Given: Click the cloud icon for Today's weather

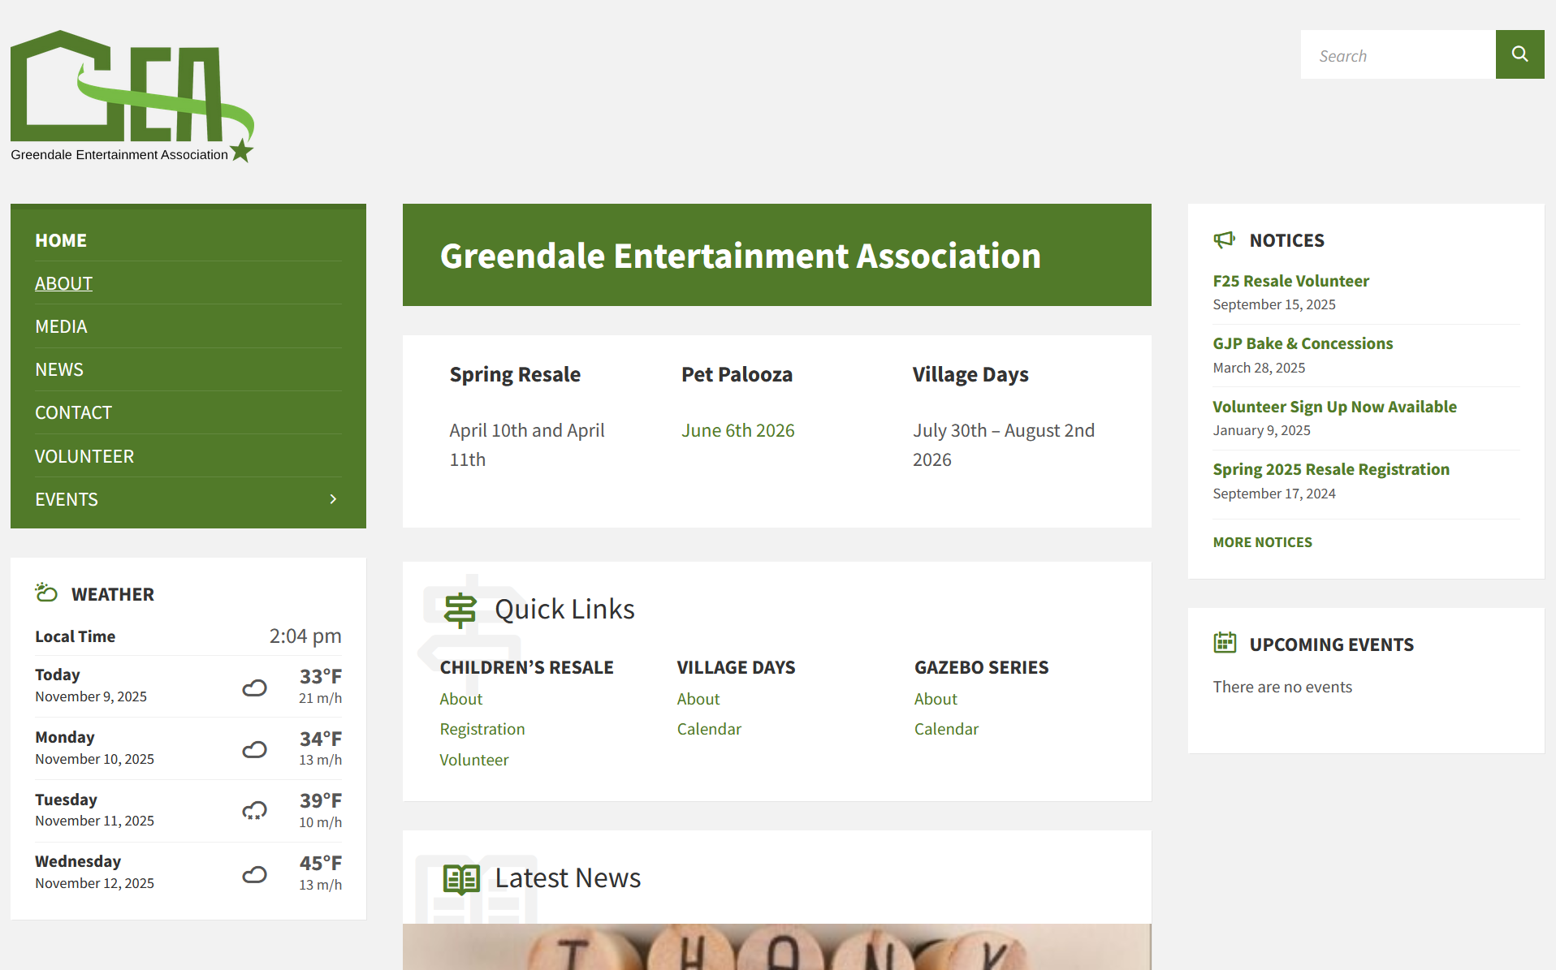Looking at the screenshot, I should (x=254, y=687).
